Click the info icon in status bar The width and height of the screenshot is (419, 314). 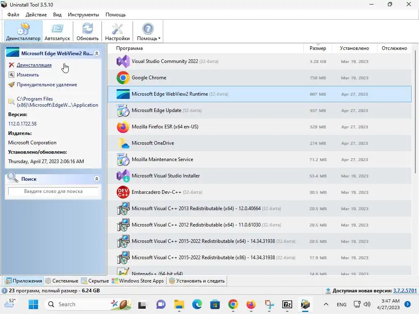click(5, 291)
